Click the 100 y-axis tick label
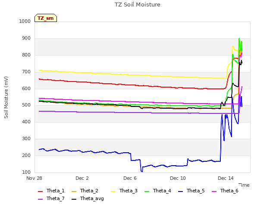276x207 pixels. pos(26,172)
